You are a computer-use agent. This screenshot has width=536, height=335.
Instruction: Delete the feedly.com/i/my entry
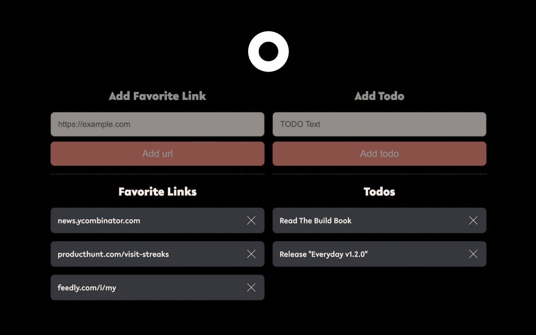tap(251, 287)
